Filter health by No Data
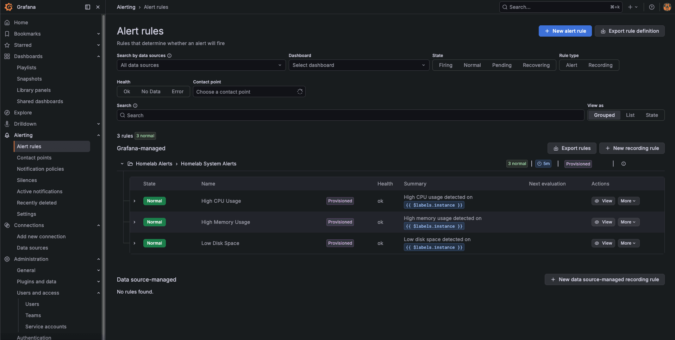 [x=151, y=92]
